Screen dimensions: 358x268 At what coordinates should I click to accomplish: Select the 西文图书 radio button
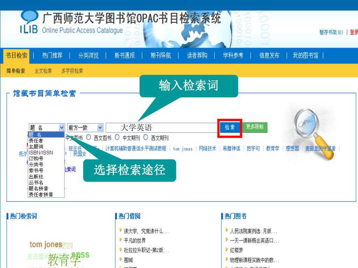click(x=88, y=137)
